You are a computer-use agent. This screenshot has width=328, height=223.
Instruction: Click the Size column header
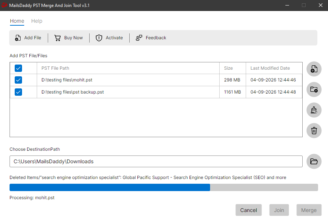pos(233,68)
